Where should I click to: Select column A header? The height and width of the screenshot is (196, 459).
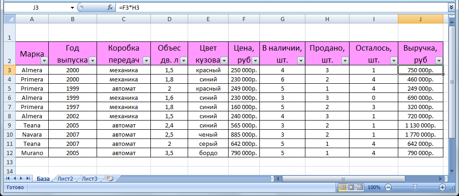(x=32, y=19)
